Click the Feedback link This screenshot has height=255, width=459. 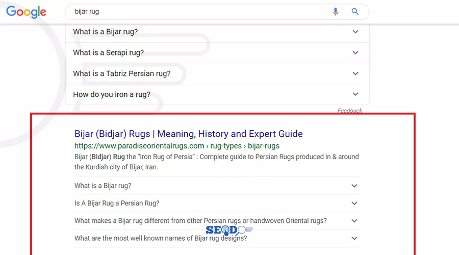(x=349, y=111)
